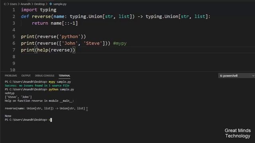Click the 'nohtyp' terminal output
This screenshot has height=143, width=255.
[x=10, y=93]
